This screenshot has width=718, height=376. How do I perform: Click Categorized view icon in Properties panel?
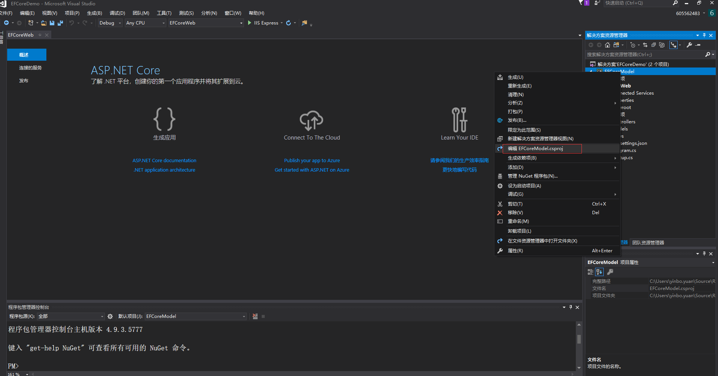point(591,272)
